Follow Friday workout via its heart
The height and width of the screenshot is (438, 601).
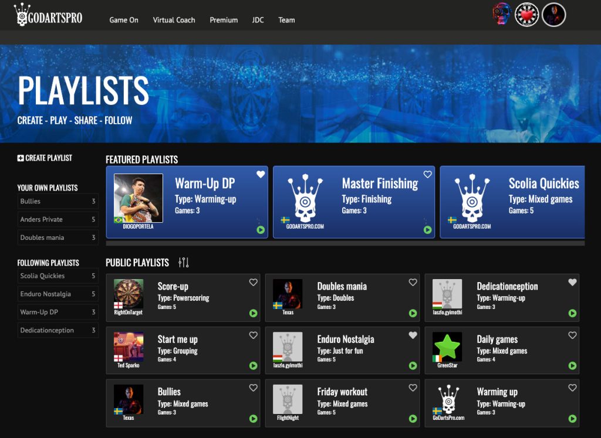(413, 388)
